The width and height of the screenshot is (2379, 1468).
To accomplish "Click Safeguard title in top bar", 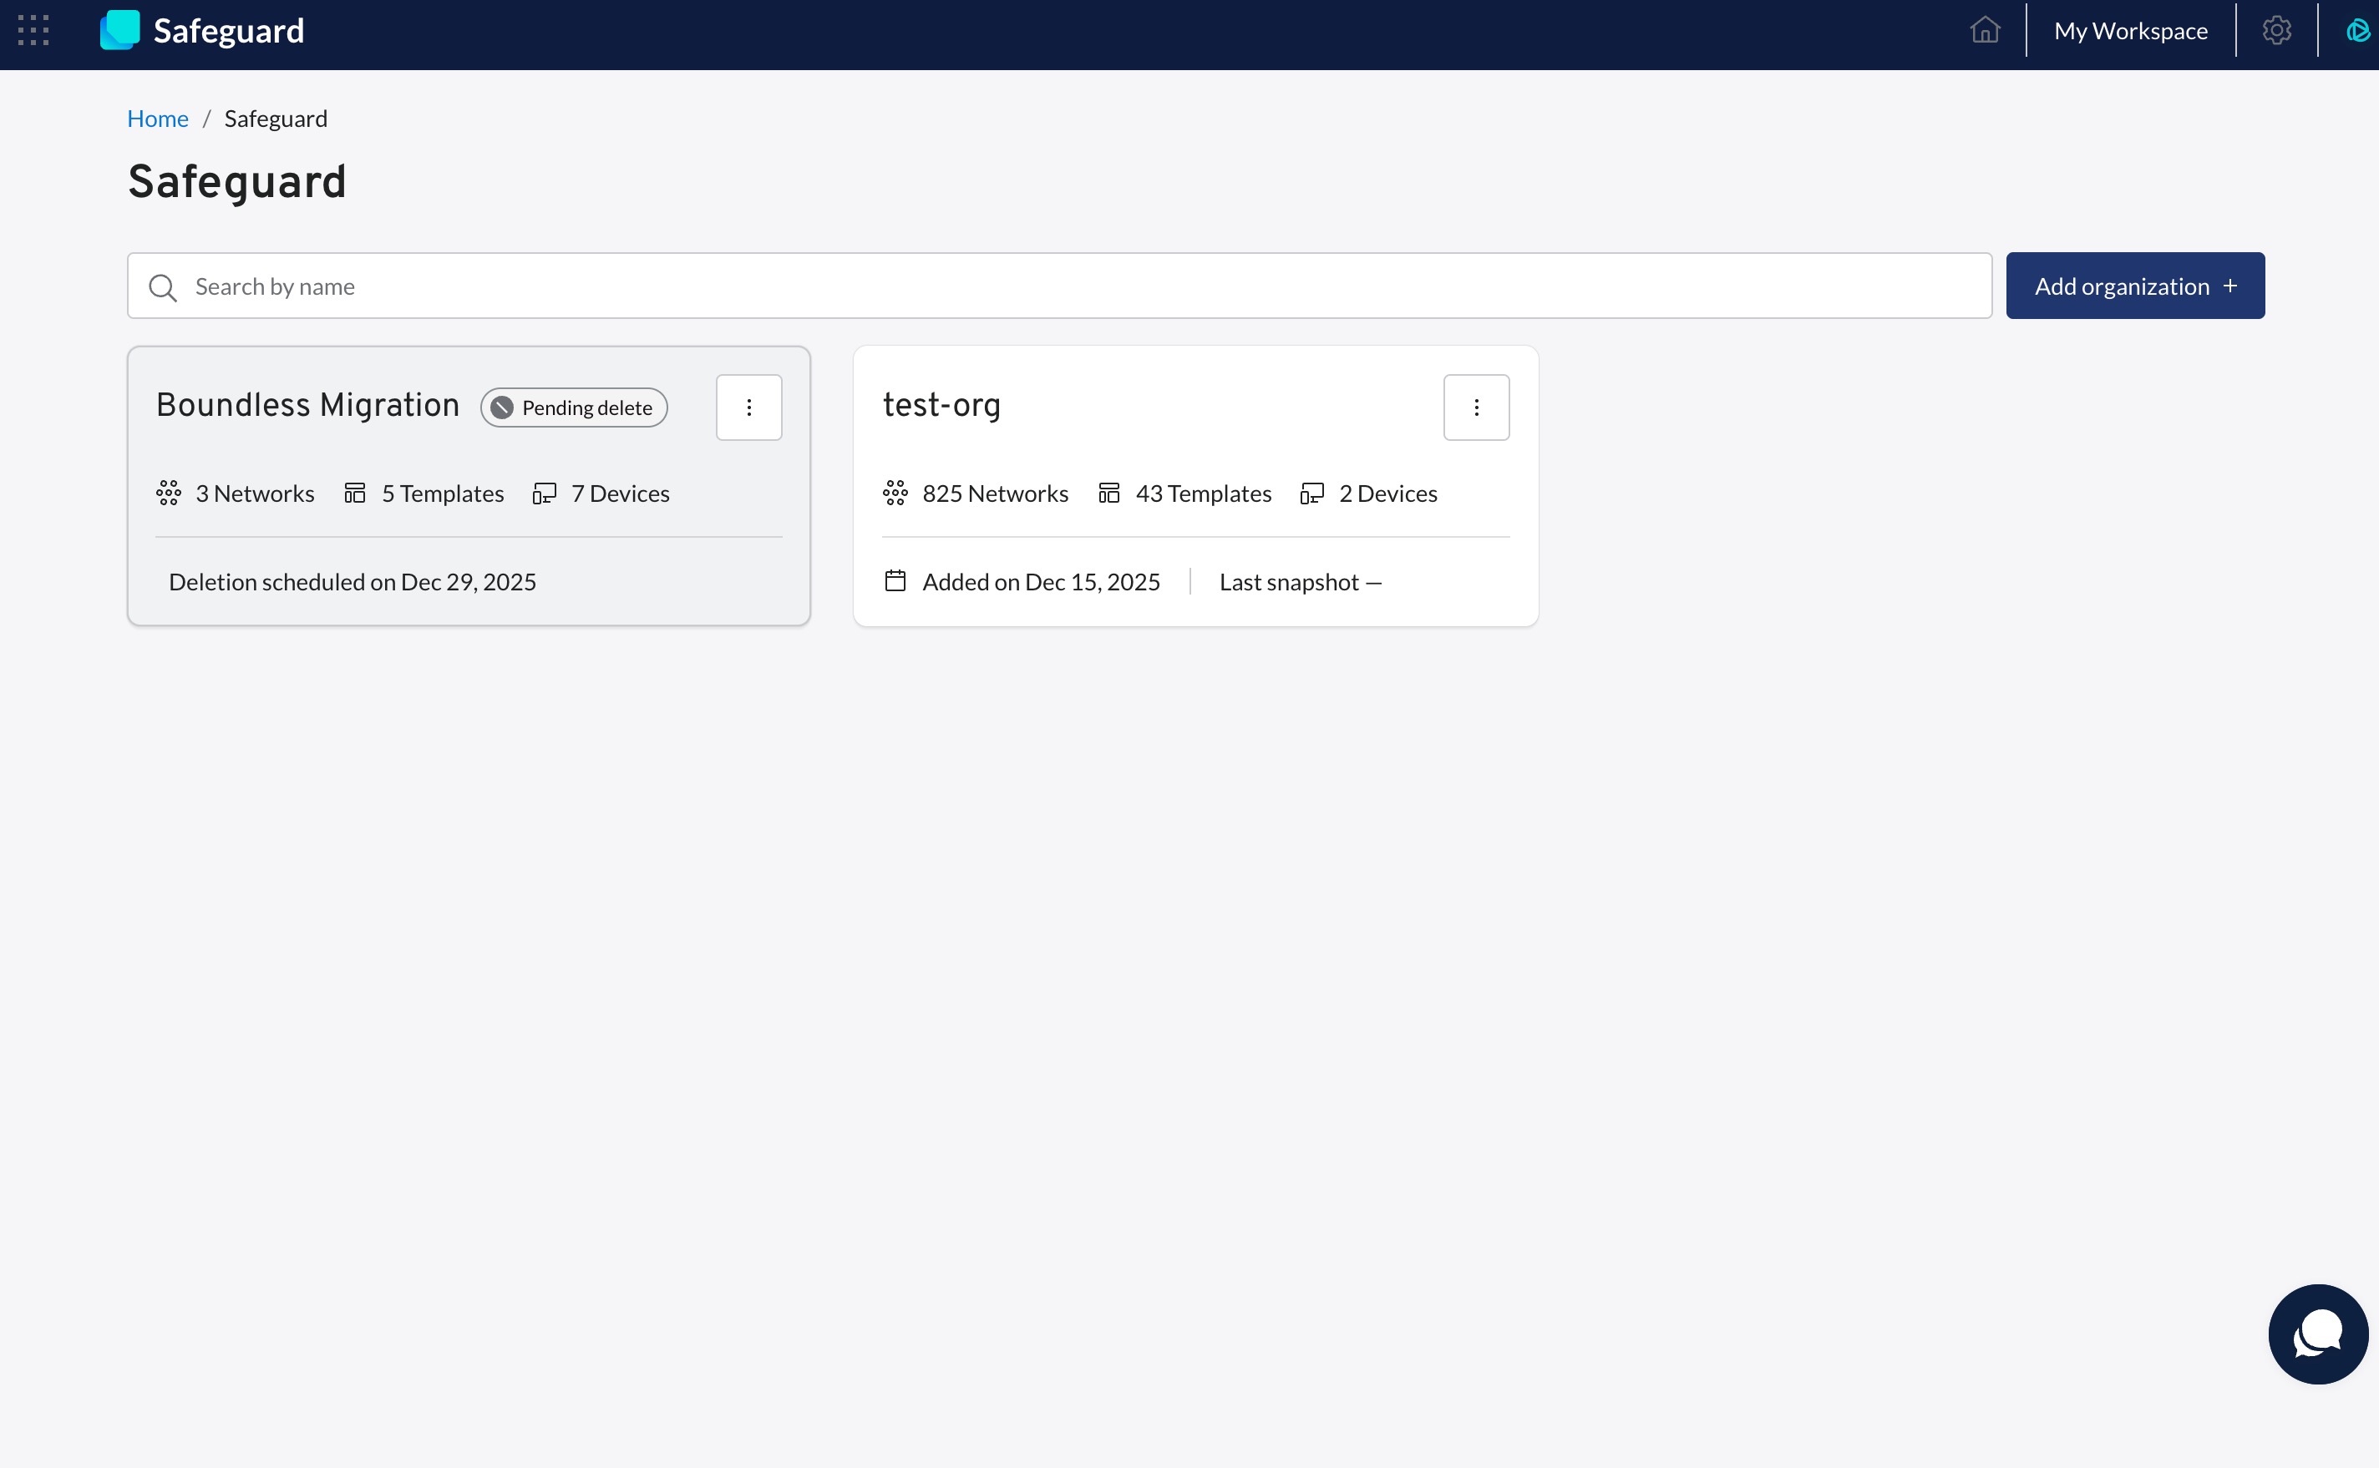I will [228, 31].
